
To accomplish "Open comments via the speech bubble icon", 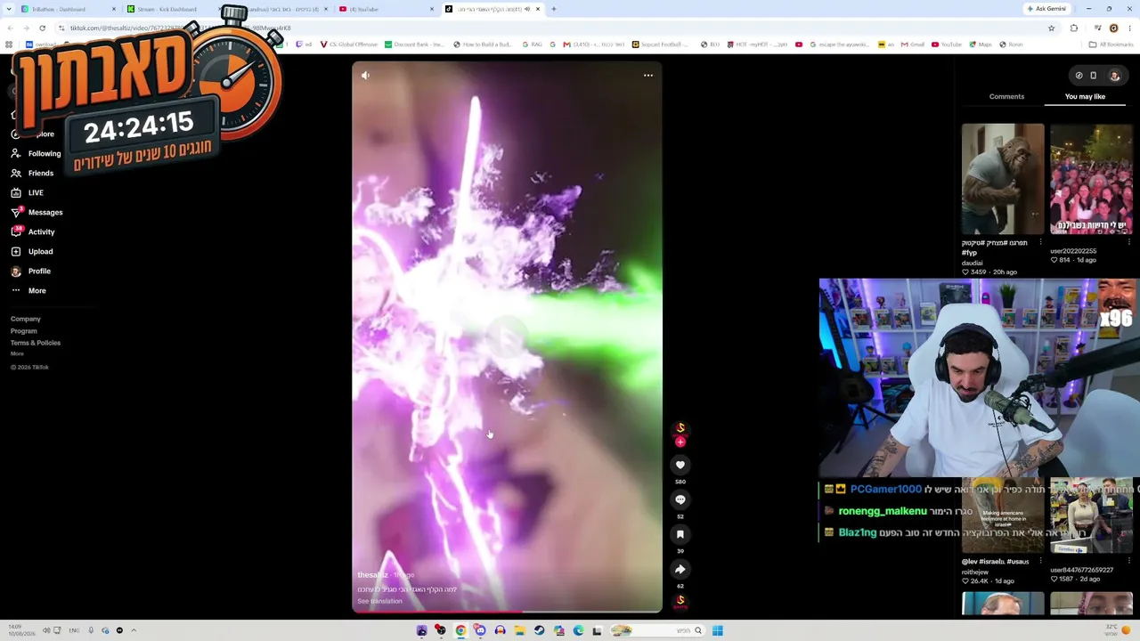I will click(x=680, y=499).
